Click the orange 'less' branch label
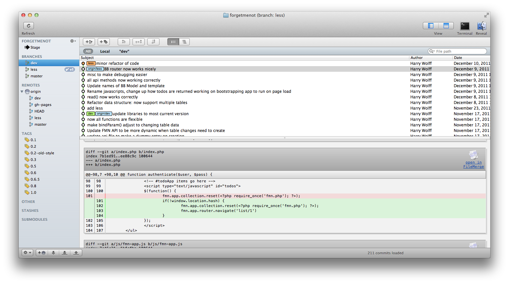 (x=91, y=63)
